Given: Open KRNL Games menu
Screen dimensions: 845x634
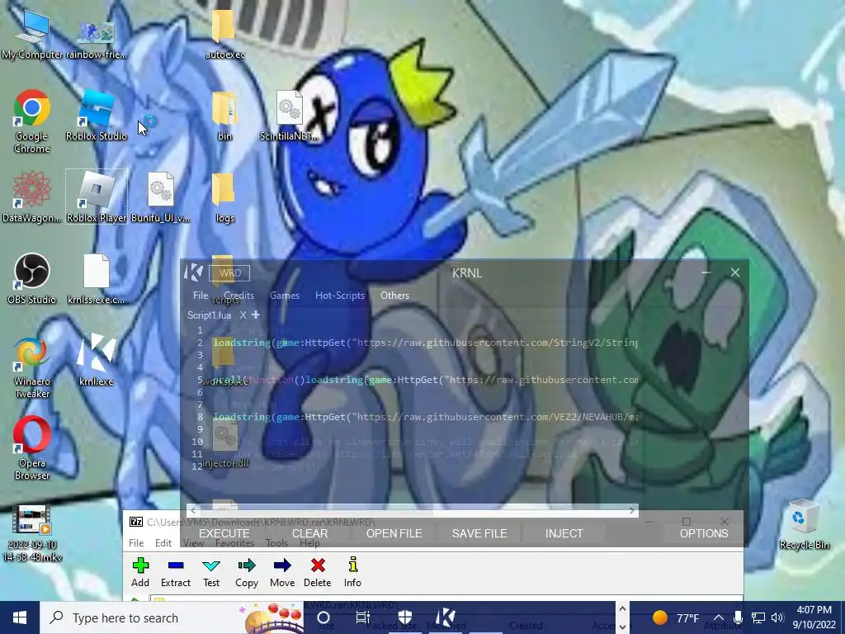Looking at the screenshot, I should (285, 296).
